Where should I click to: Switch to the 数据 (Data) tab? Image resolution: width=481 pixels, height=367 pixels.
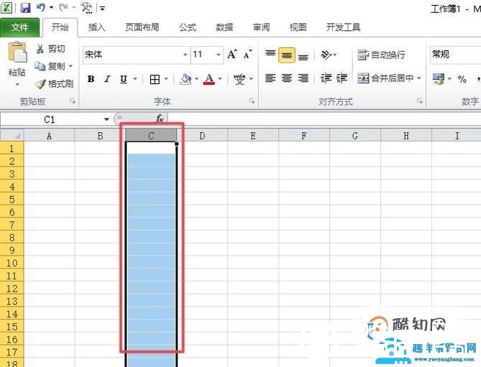tap(224, 27)
